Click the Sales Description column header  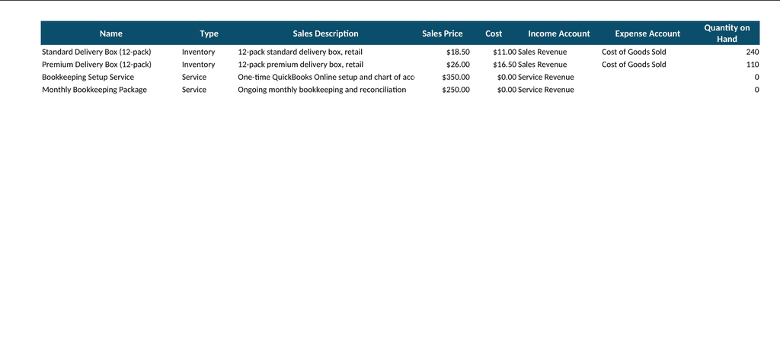[x=325, y=33]
